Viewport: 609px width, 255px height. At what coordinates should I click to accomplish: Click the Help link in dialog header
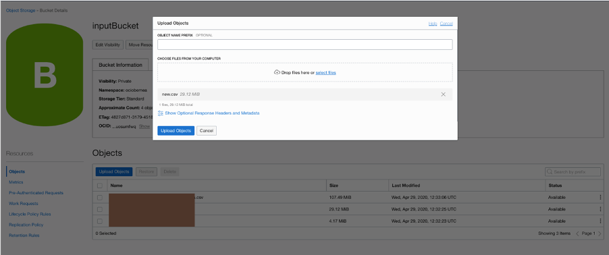click(x=433, y=24)
